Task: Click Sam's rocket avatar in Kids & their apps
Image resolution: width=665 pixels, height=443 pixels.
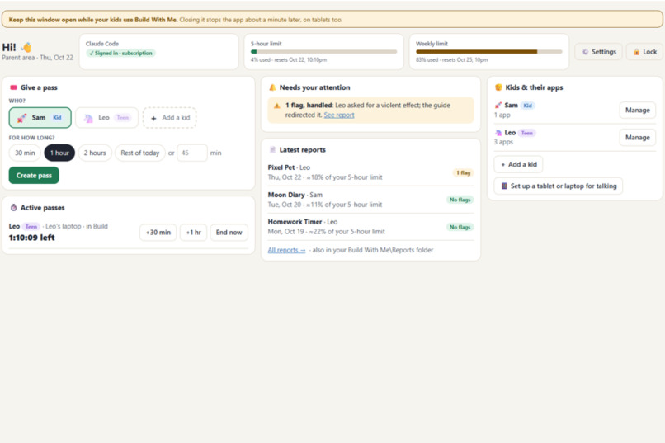Action: pos(498,105)
